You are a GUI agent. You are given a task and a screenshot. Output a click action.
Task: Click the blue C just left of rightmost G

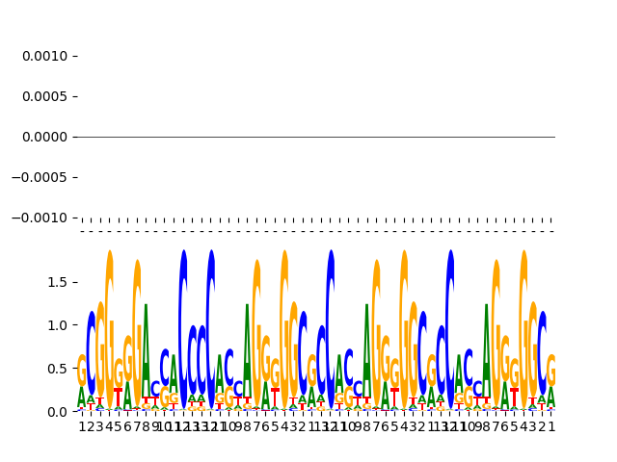pos(543,351)
